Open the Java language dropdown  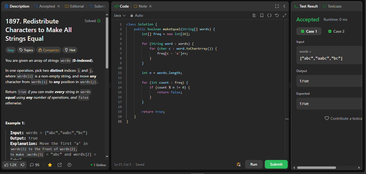pyautogui.click(x=120, y=16)
